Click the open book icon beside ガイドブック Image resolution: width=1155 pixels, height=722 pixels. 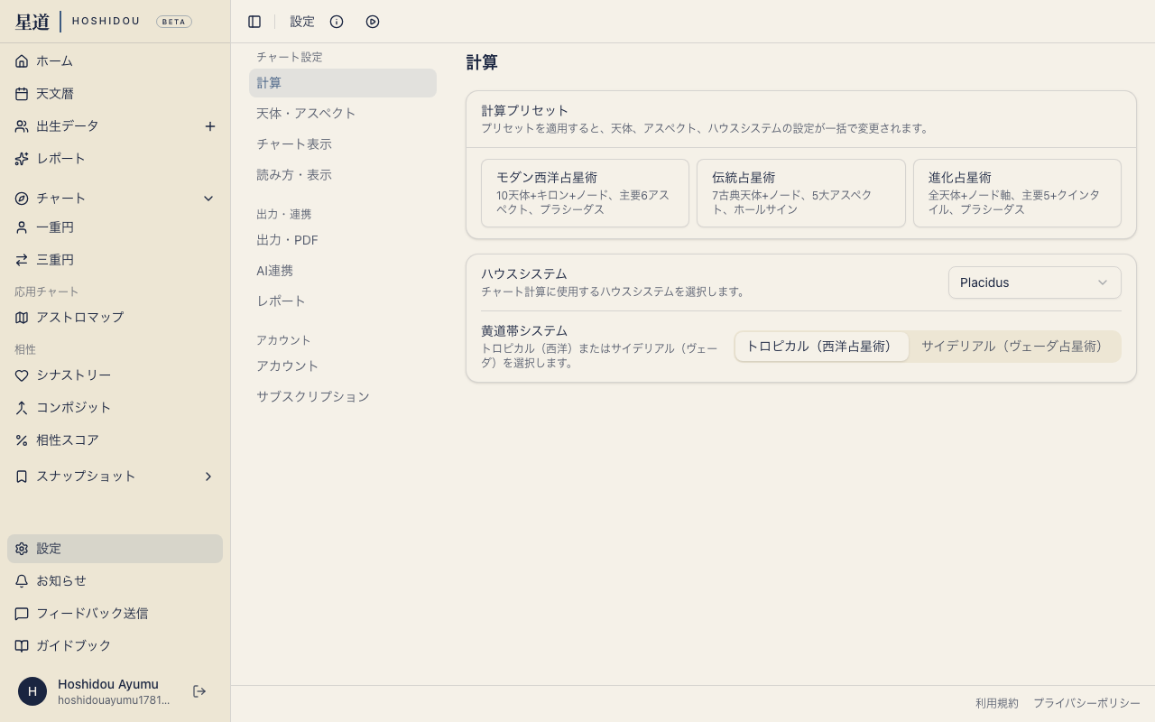(x=22, y=646)
